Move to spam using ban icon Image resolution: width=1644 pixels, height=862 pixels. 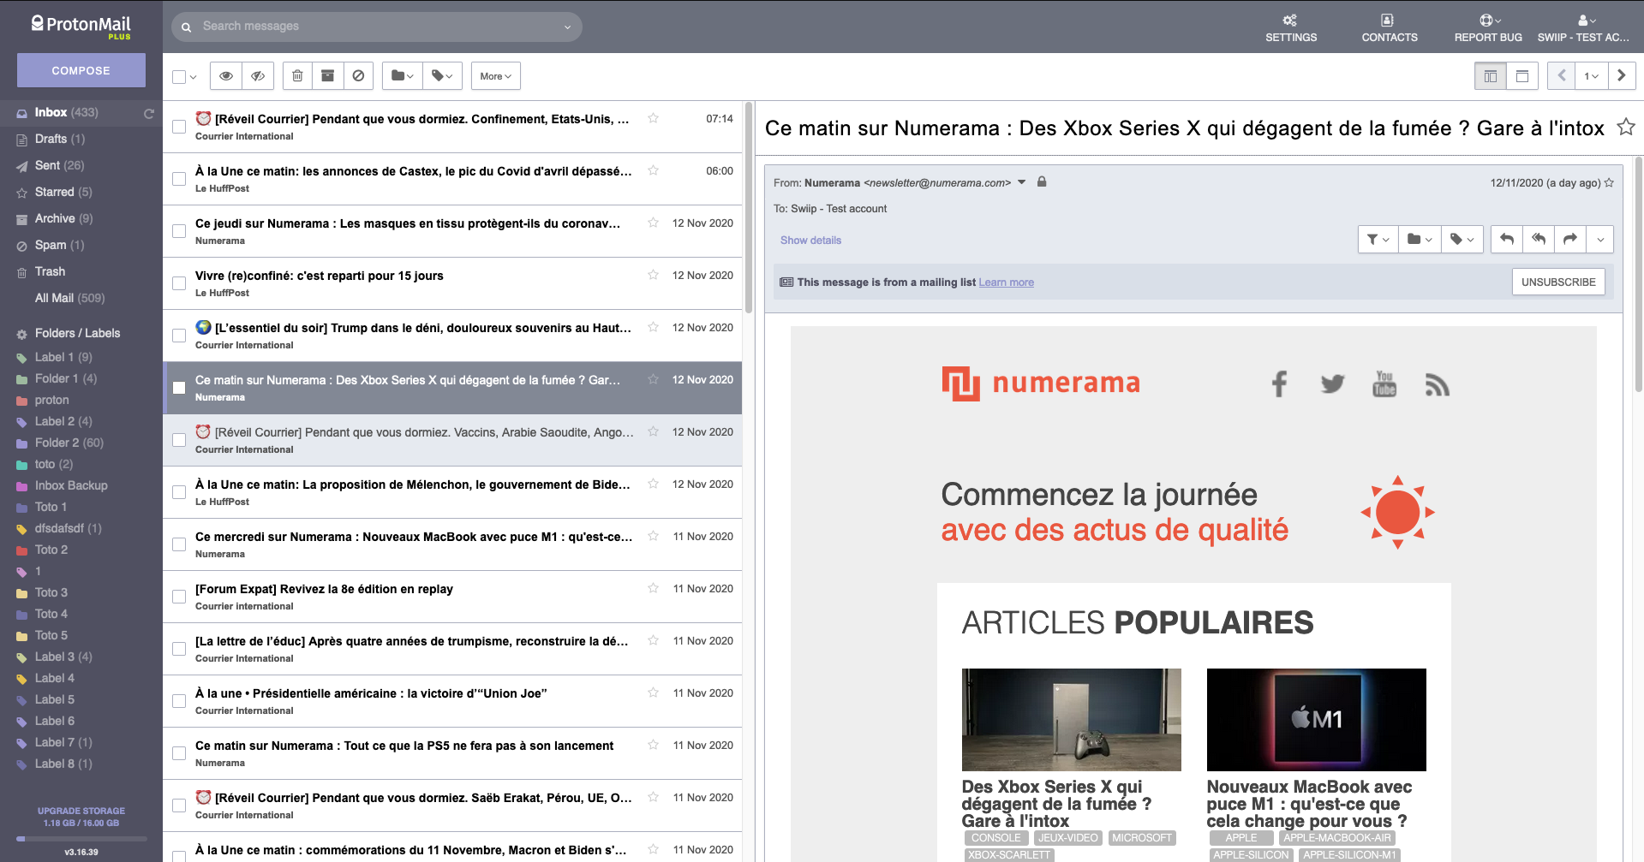click(358, 76)
